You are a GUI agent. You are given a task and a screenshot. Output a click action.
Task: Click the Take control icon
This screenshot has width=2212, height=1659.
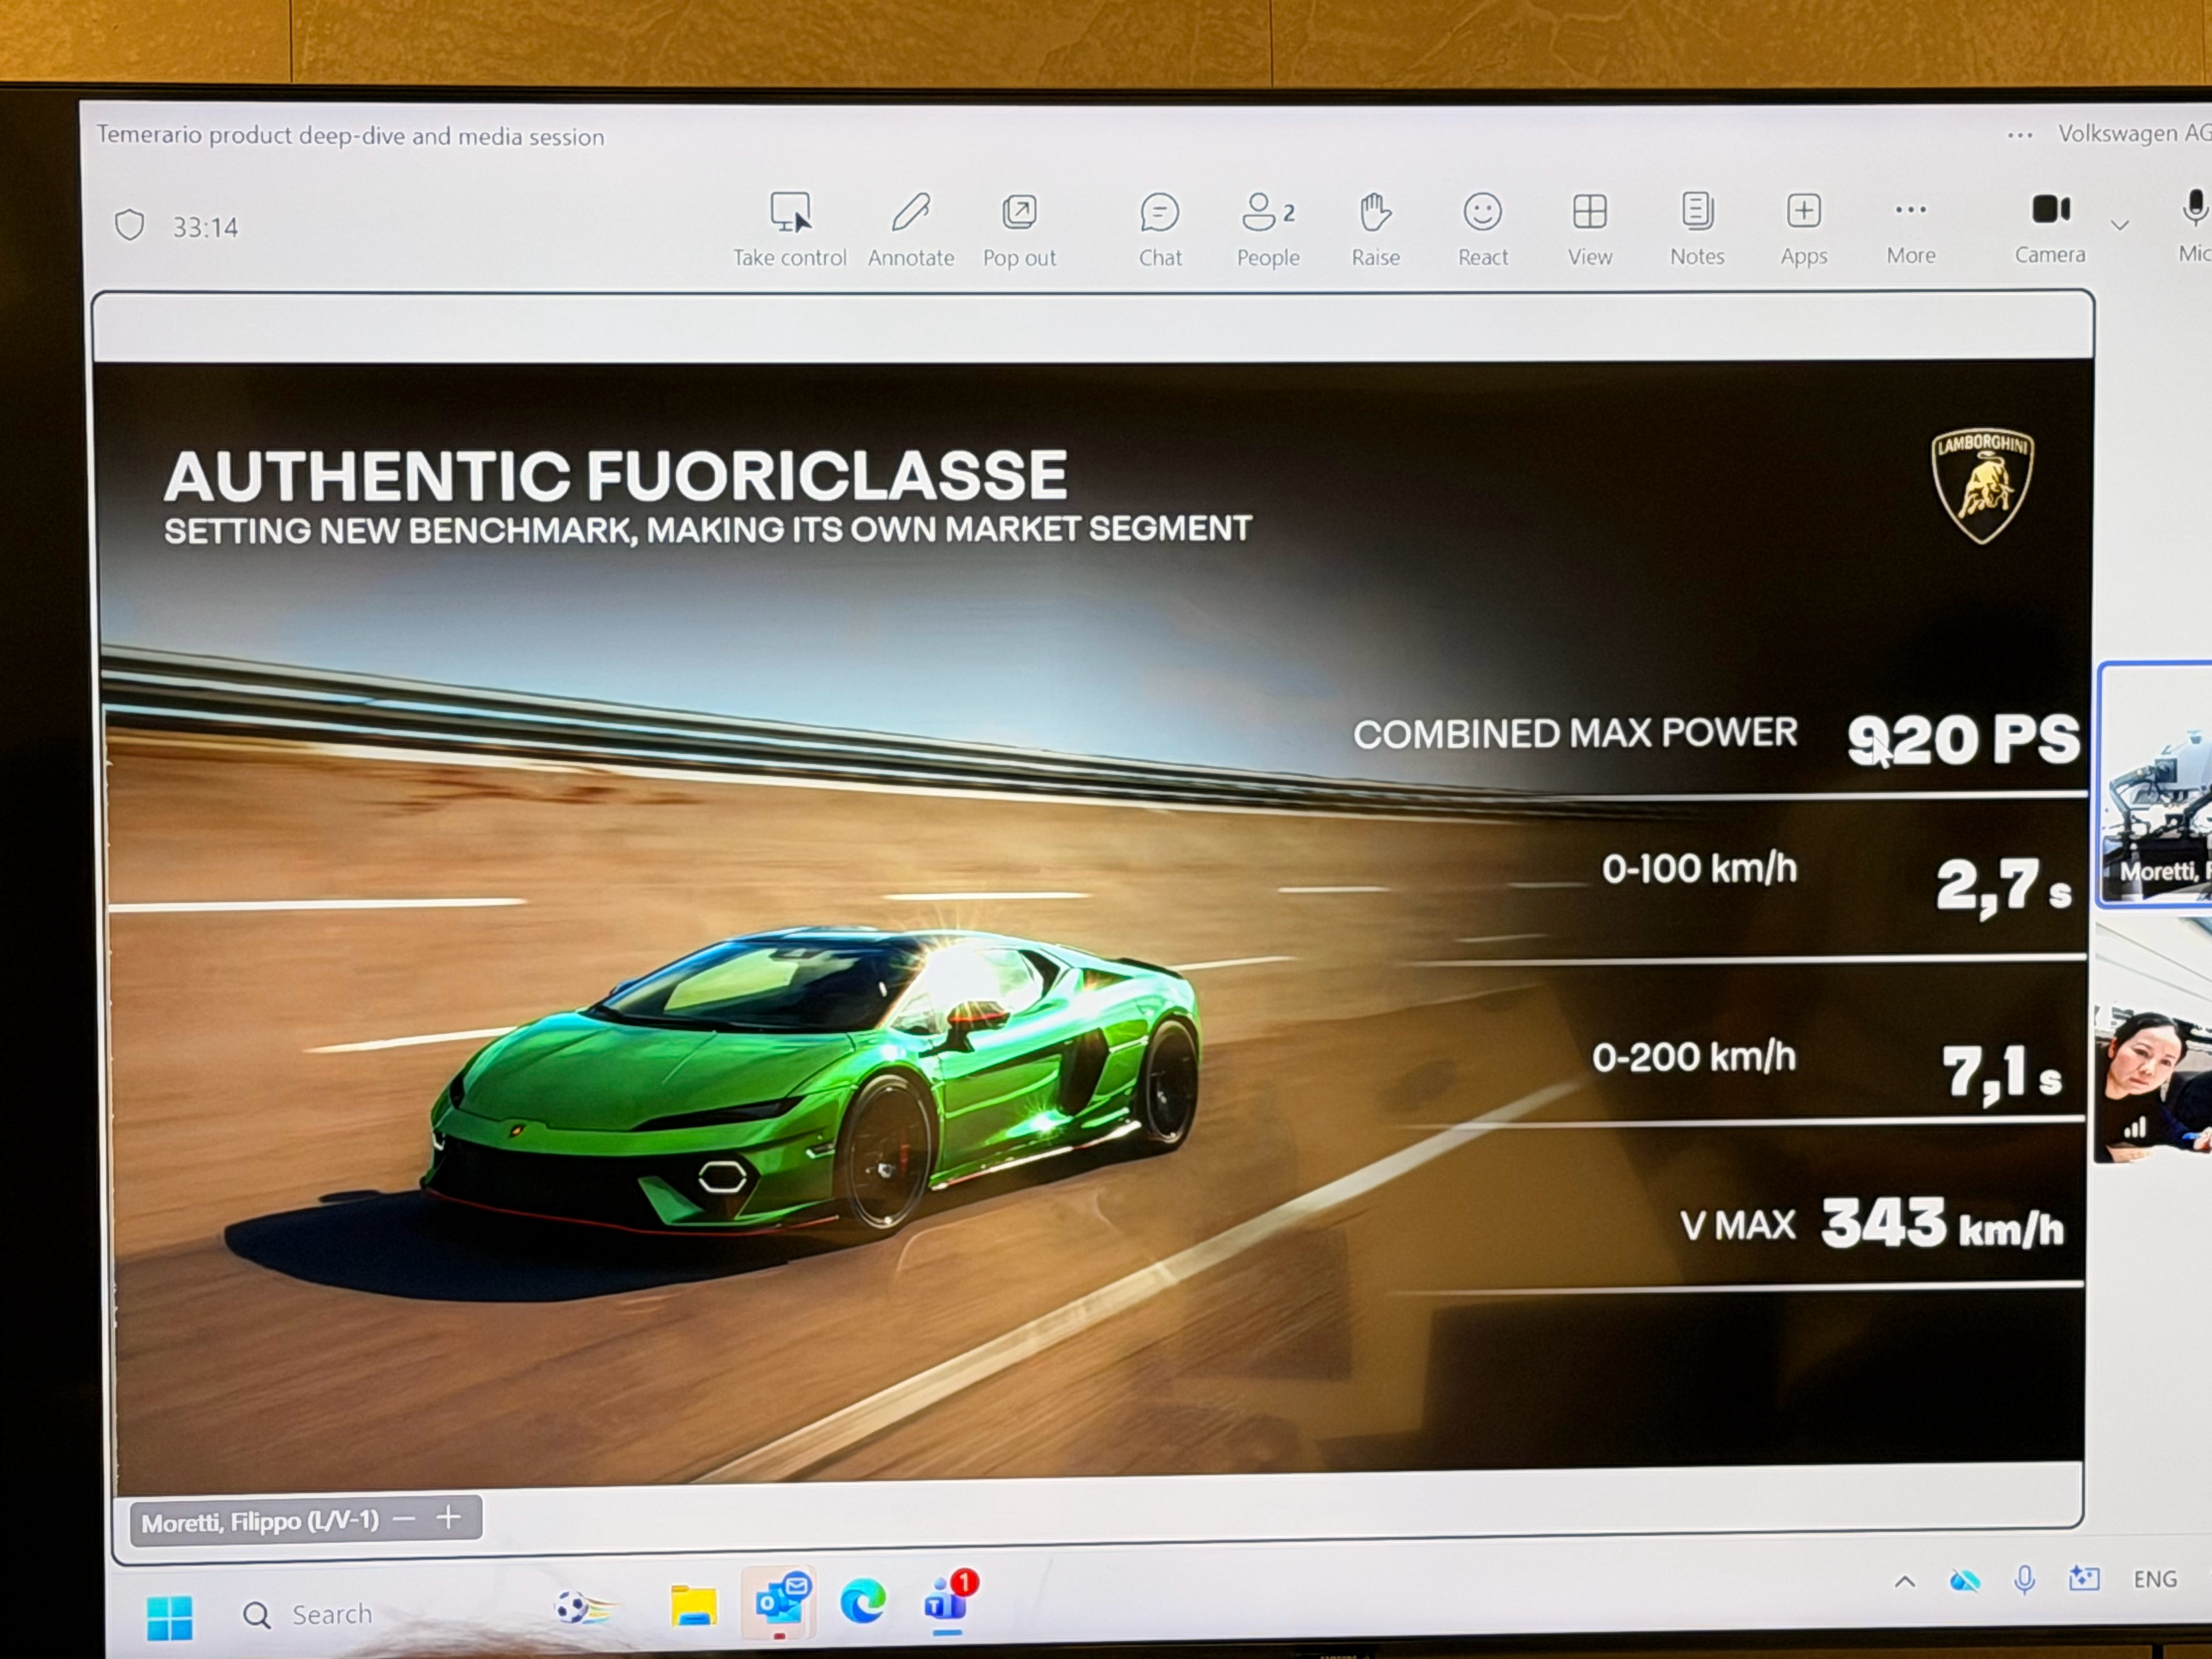tap(790, 230)
